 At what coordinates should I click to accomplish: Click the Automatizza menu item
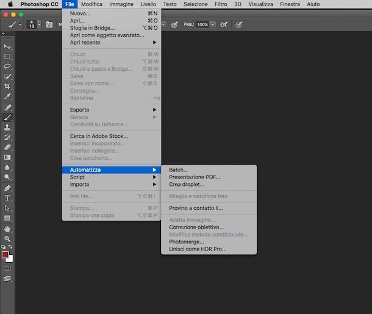click(x=112, y=170)
